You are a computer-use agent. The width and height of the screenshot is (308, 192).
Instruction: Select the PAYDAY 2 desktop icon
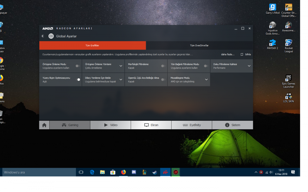(x=273, y=44)
